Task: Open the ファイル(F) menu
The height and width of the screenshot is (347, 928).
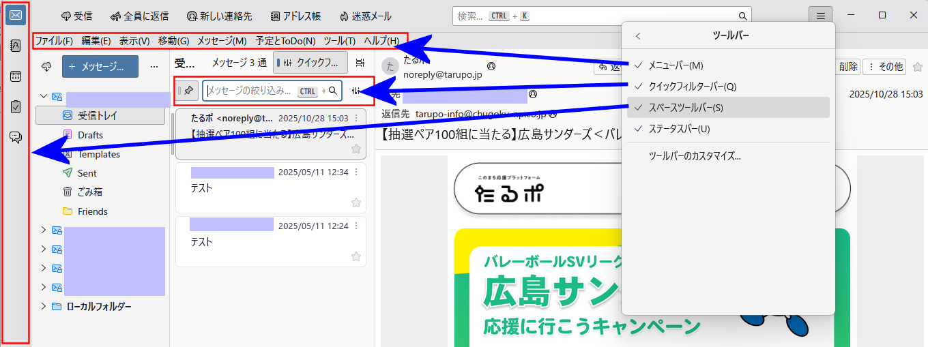Action: click(x=54, y=41)
